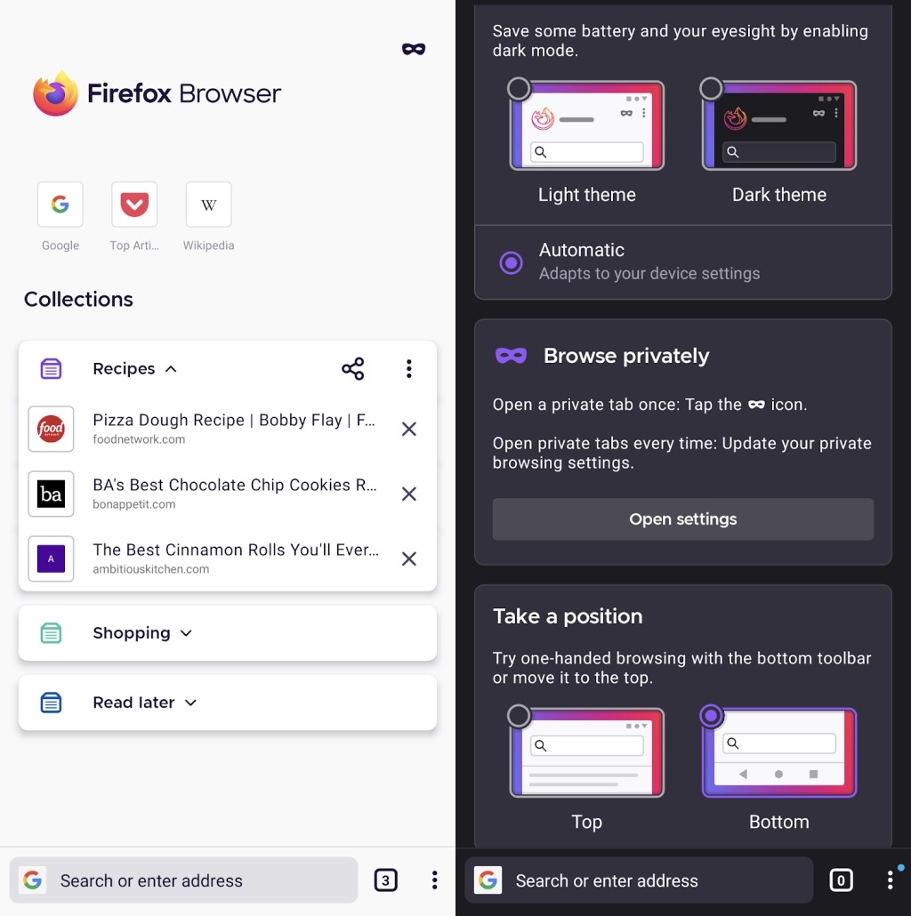Open the Recipes collection three-dot menu
The height and width of the screenshot is (916, 911).
(409, 368)
